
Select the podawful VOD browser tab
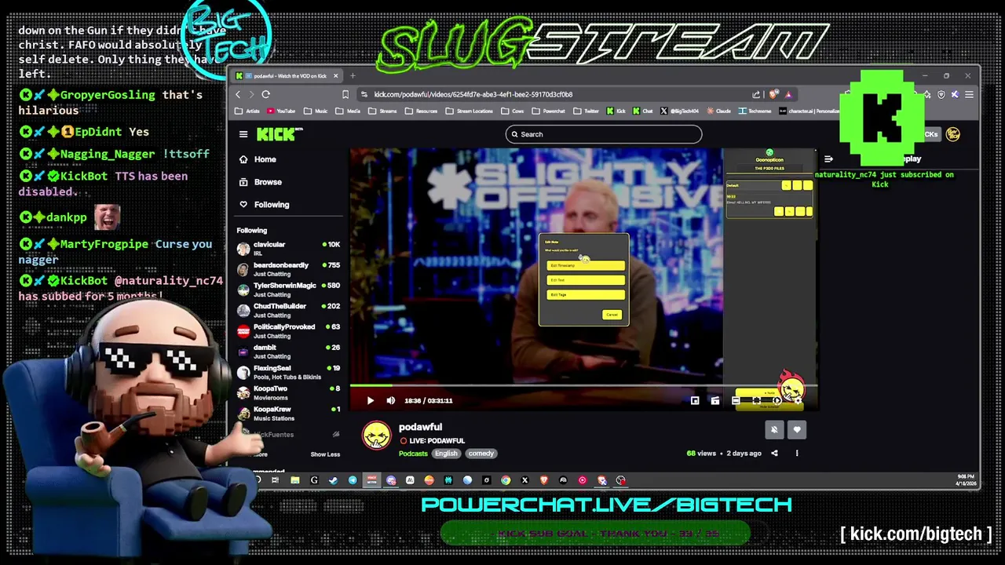(287, 76)
